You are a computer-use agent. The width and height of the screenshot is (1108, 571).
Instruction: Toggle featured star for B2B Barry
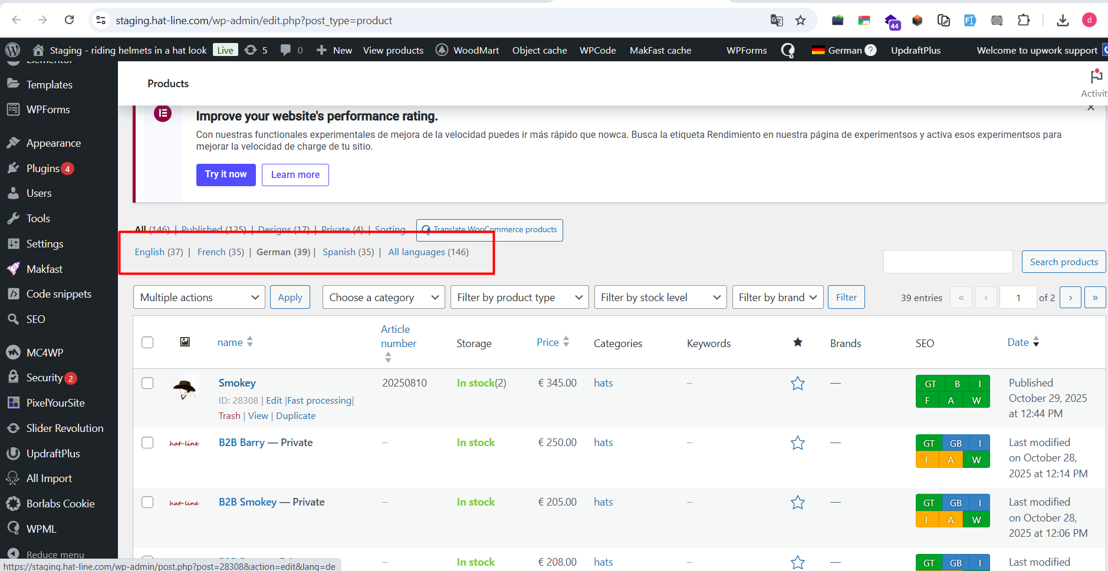pos(797,443)
